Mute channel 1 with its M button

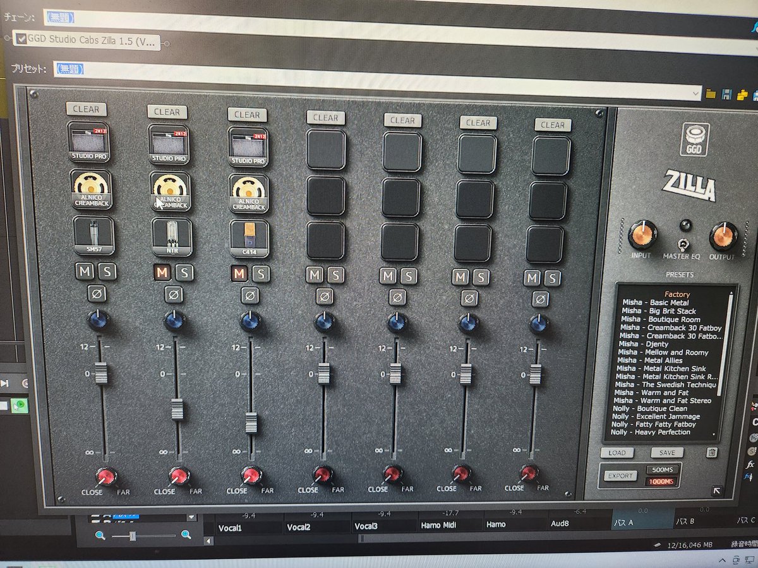84,273
